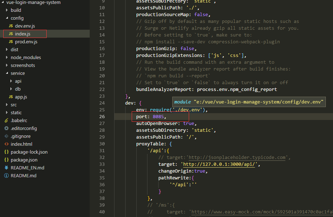Select the dist folder in the explorer

(14, 49)
